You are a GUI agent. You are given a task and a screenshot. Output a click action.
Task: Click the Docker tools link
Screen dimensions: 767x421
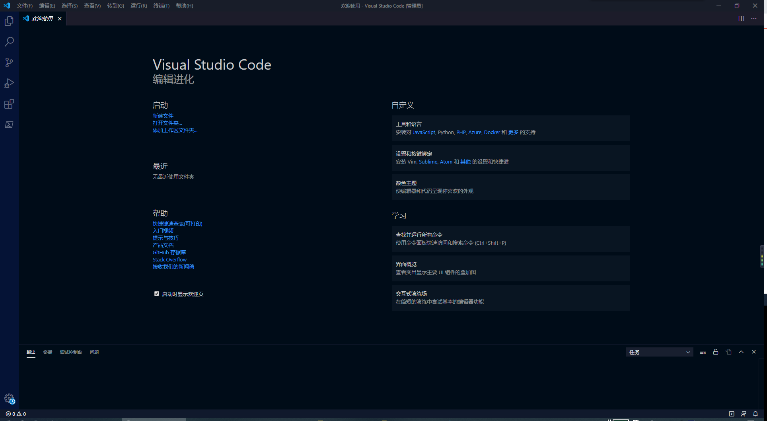[492, 132]
